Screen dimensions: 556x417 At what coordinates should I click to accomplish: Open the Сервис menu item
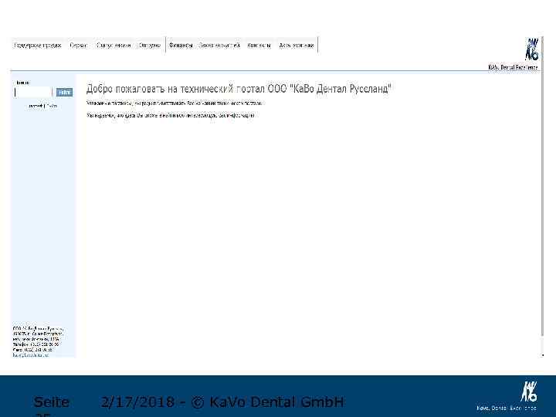point(79,46)
